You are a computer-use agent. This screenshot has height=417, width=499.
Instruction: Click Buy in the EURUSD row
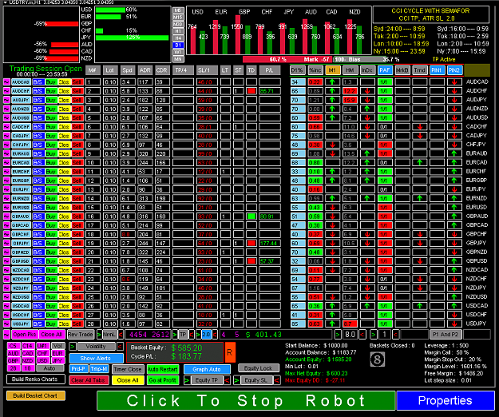(50, 207)
